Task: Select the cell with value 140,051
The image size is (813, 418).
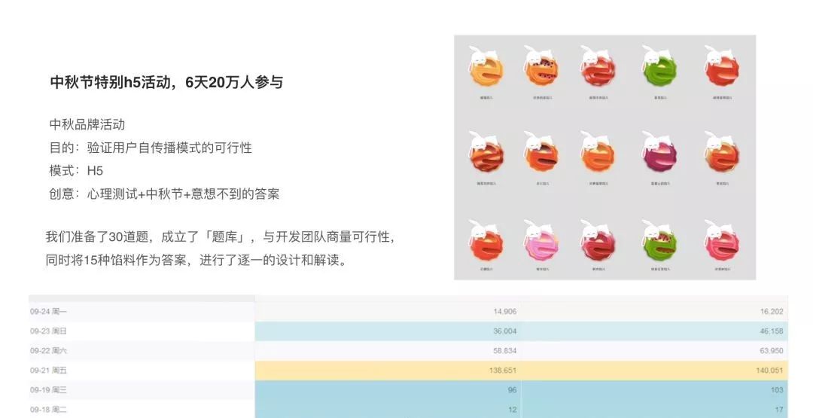Action: click(x=654, y=371)
